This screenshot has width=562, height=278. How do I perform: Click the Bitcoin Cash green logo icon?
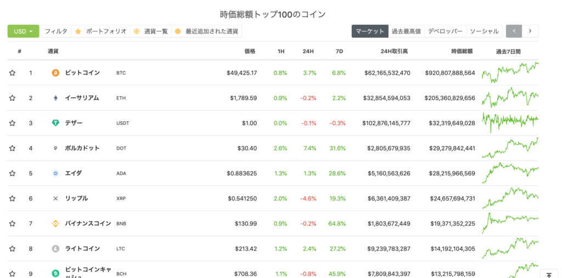pos(55,274)
